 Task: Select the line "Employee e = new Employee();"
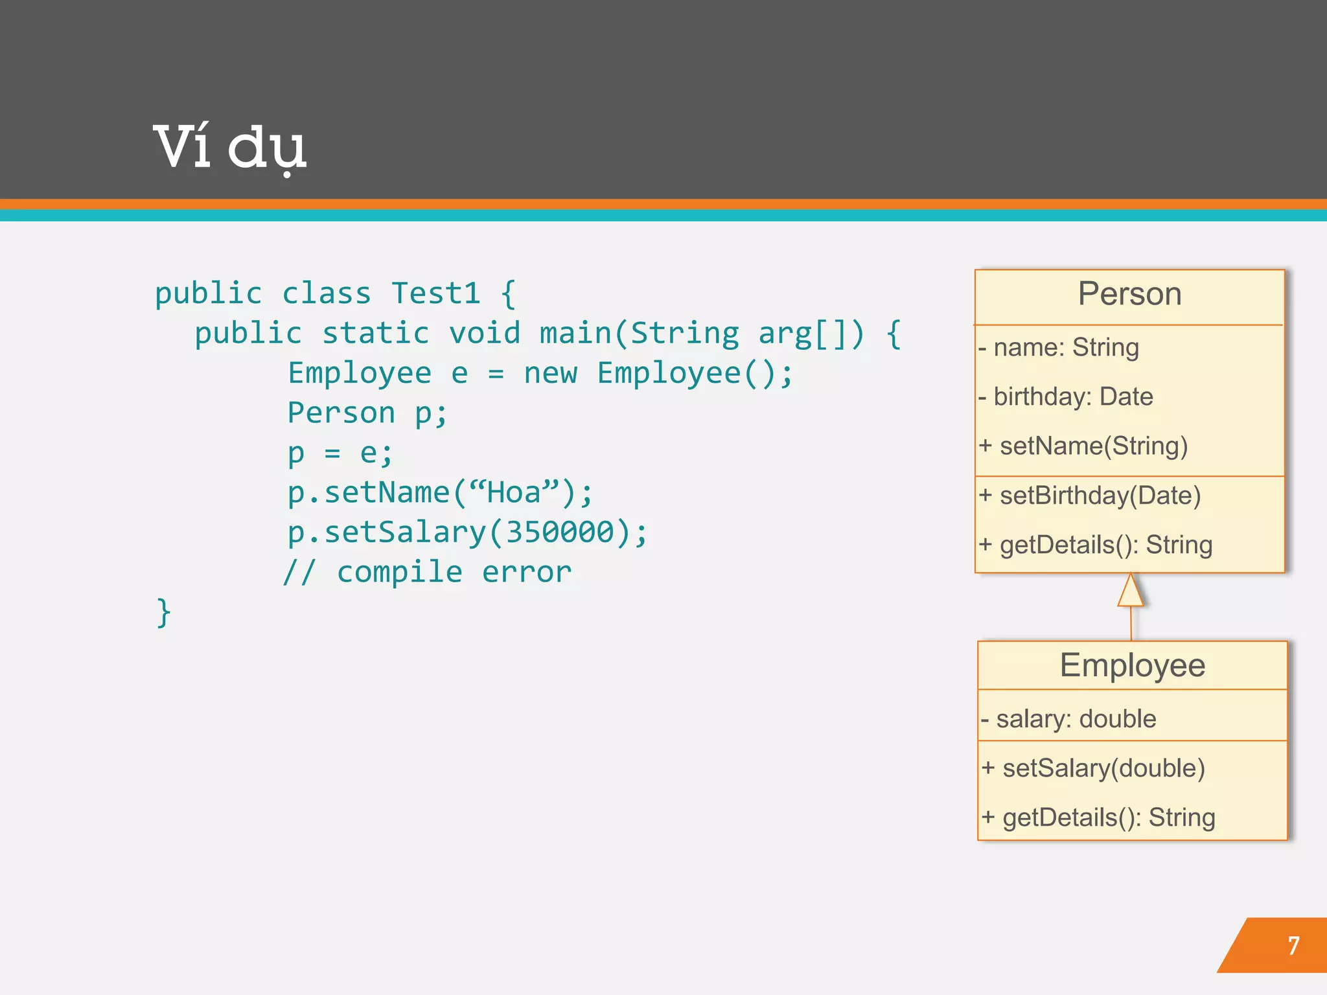pyautogui.click(x=540, y=374)
